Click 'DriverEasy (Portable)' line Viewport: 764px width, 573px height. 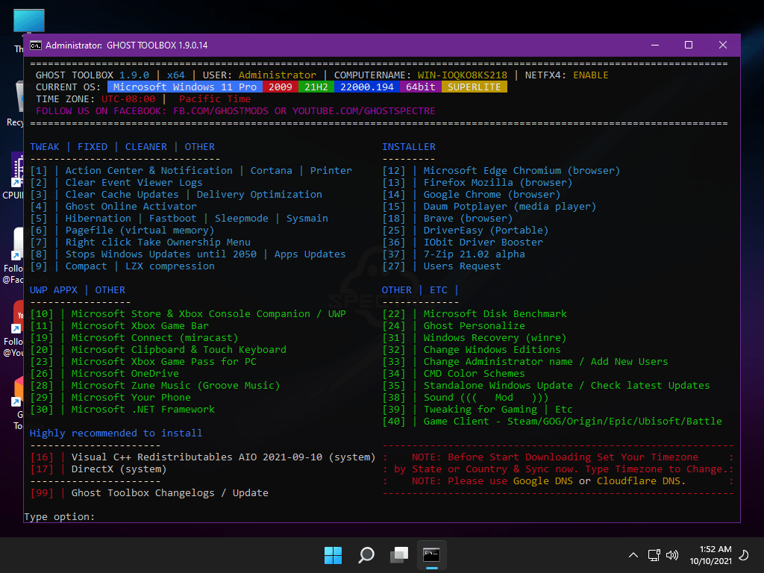point(486,231)
